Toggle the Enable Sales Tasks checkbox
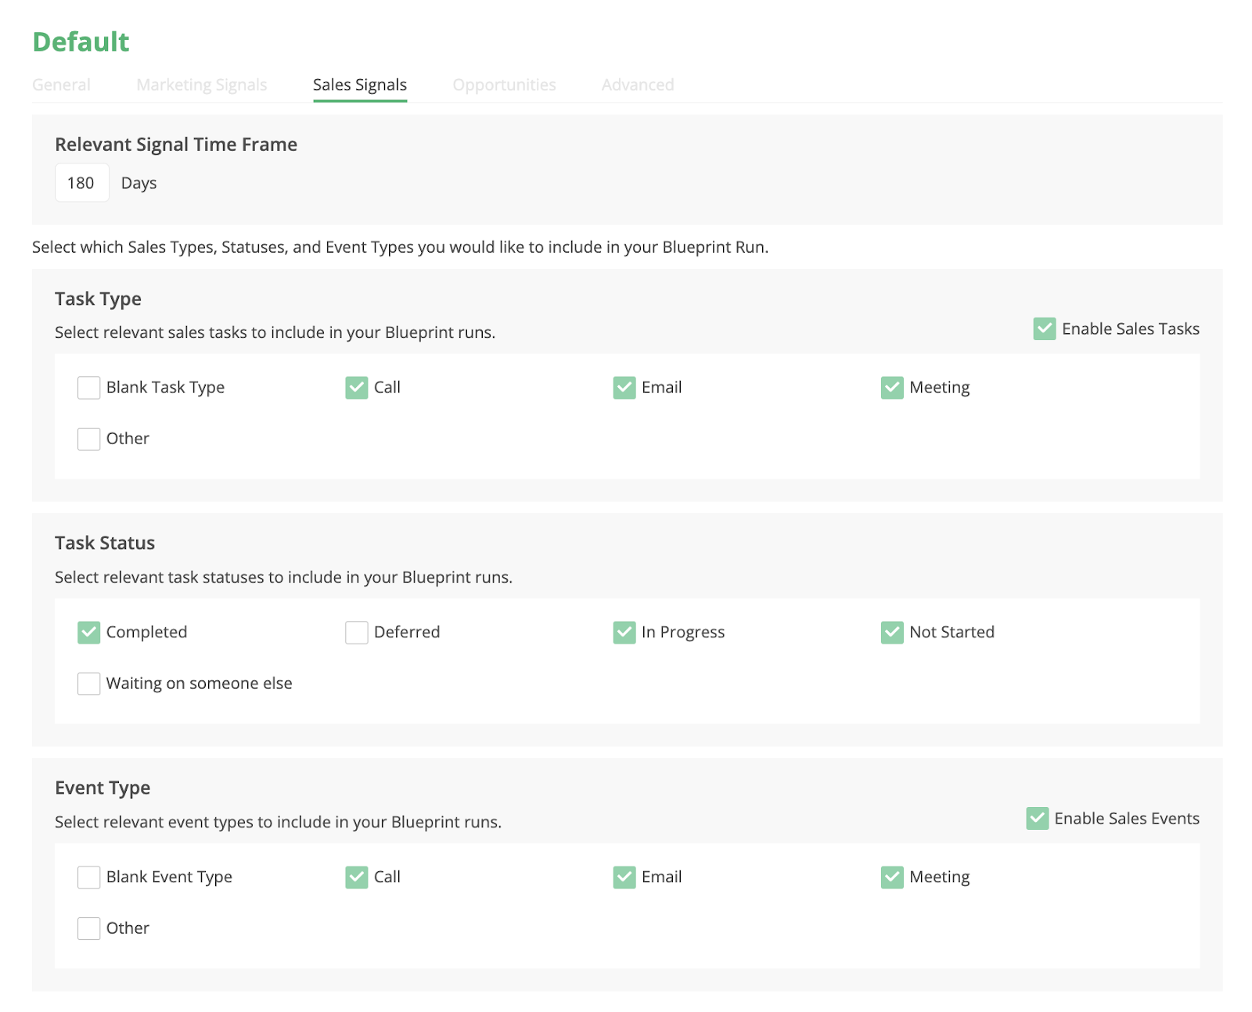 coord(1044,329)
